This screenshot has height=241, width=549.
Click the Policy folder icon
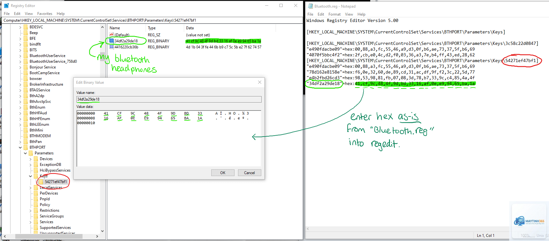(36, 205)
